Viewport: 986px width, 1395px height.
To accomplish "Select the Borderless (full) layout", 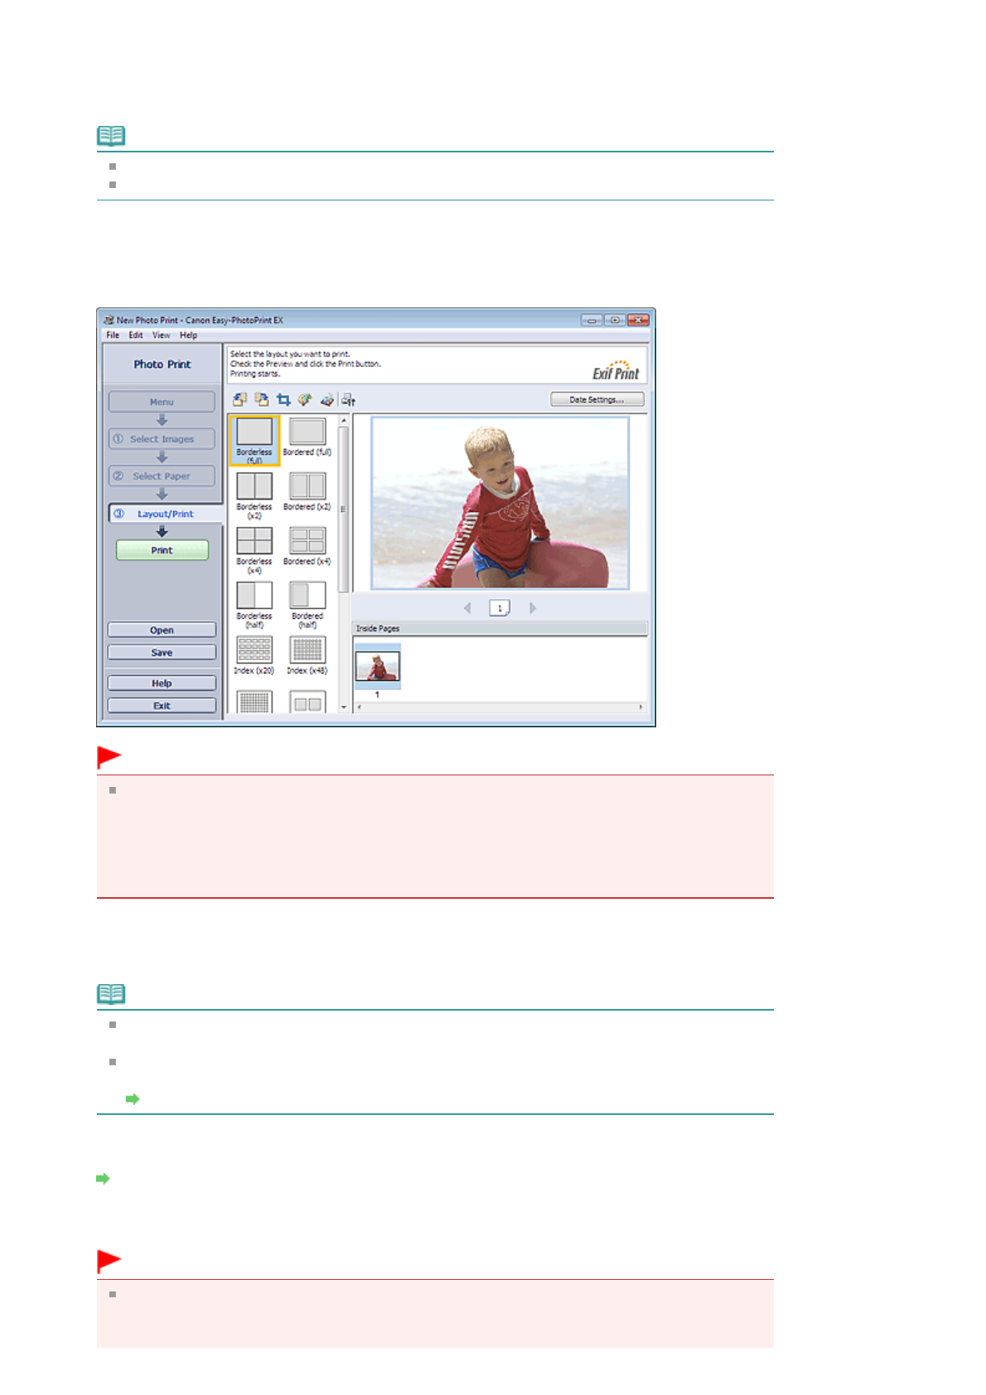I will [254, 440].
